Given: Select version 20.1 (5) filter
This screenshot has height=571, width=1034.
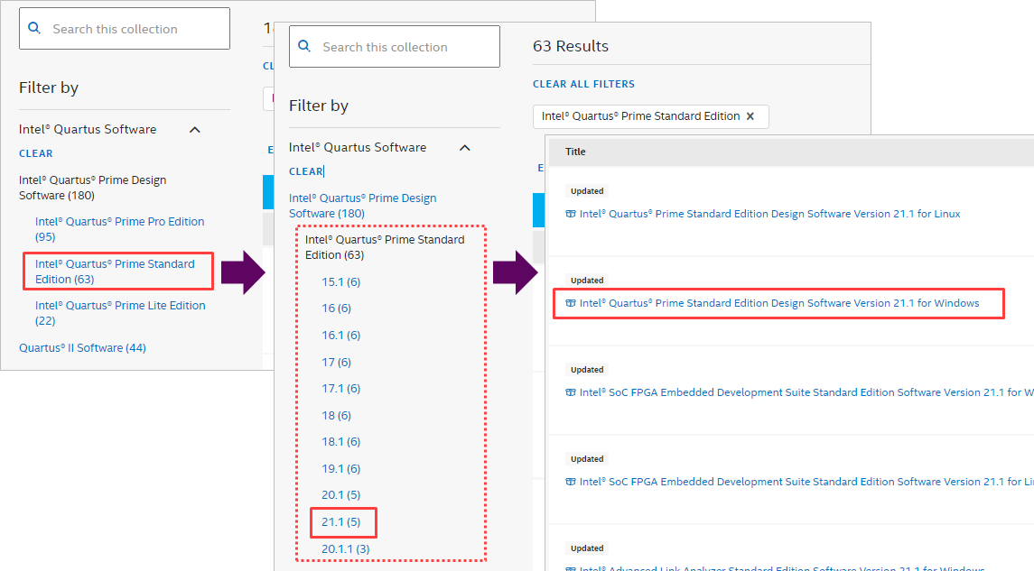Looking at the screenshot, I should point(341,494).
